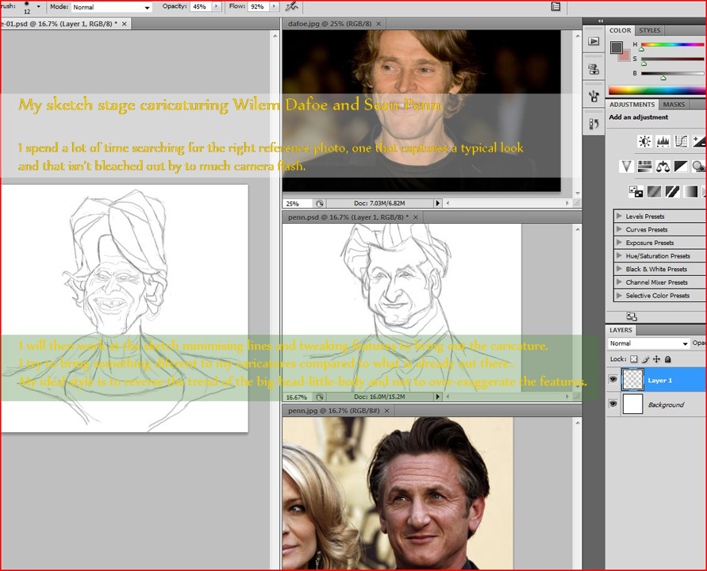Open Layers blend mode dropdown
The width and height of the screenshot is (707, 571).
point(648,343)
